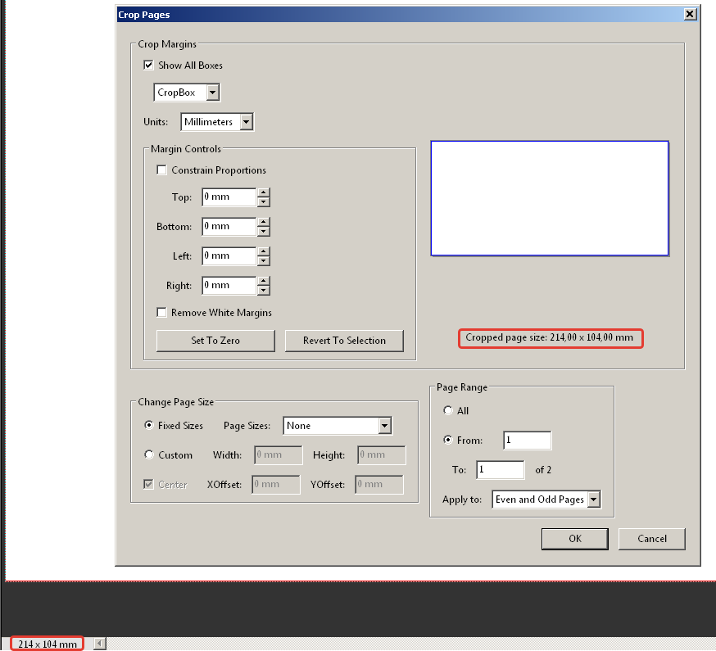Click the Set To Zero button

click(x=215, y=341)
